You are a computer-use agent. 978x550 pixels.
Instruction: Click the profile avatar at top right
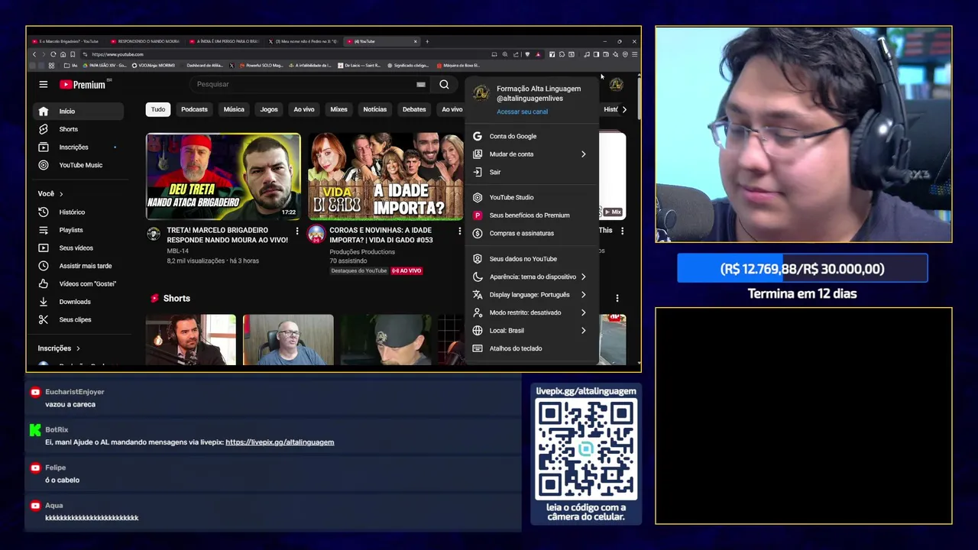coord(616,85)
